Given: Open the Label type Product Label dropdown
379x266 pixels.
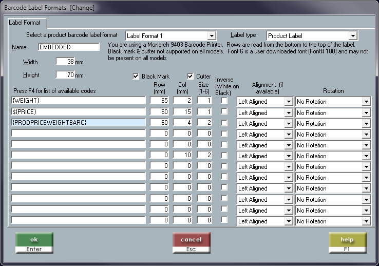Looking at the screenshot, I should tap(312, 36).
